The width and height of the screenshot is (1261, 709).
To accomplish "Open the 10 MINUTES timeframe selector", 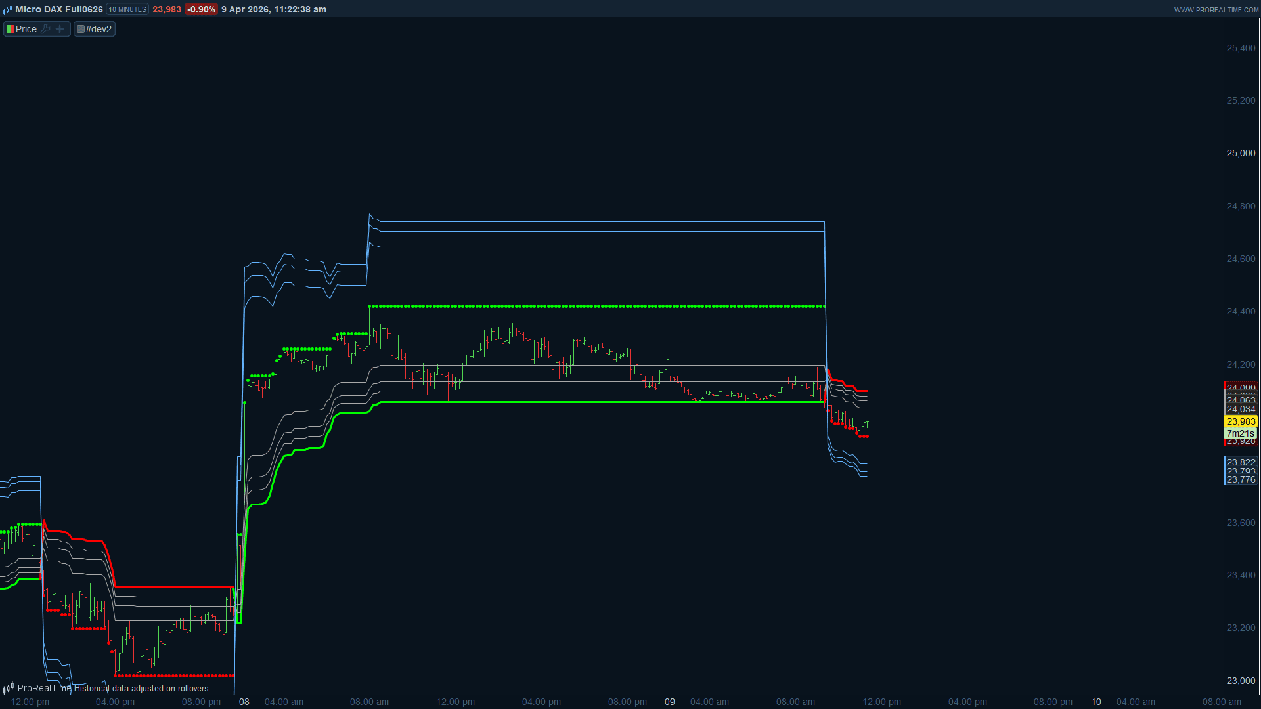I will pos(127,9).
